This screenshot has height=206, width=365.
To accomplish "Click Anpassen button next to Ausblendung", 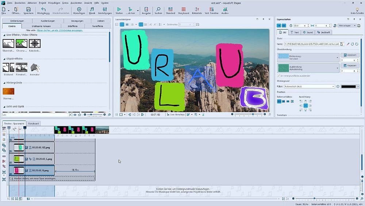I will [x=350, y=65].
